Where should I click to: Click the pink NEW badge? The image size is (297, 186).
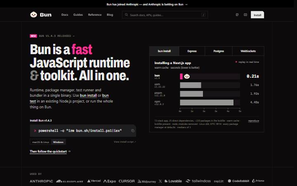[33, 36]
